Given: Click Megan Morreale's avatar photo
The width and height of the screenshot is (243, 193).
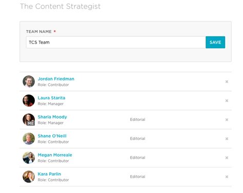Looking at the screenshot, I should click(29, 158).
